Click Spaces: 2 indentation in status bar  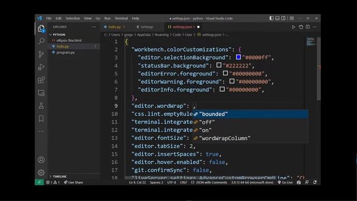pos(156,183)
